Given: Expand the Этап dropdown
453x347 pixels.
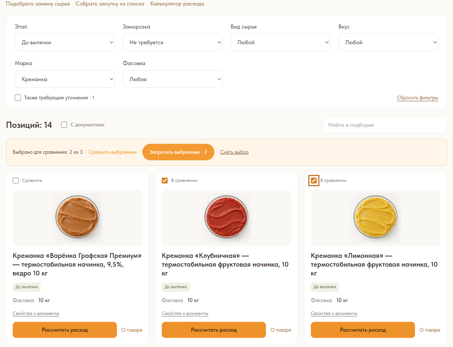Looking at the screenshot, I should coord(65,42).
